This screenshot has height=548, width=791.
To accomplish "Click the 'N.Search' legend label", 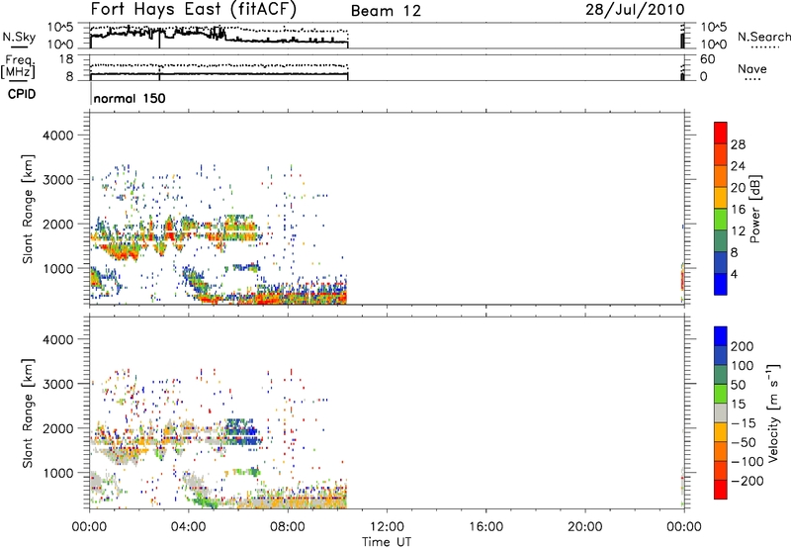I will [x=763, y=37].
